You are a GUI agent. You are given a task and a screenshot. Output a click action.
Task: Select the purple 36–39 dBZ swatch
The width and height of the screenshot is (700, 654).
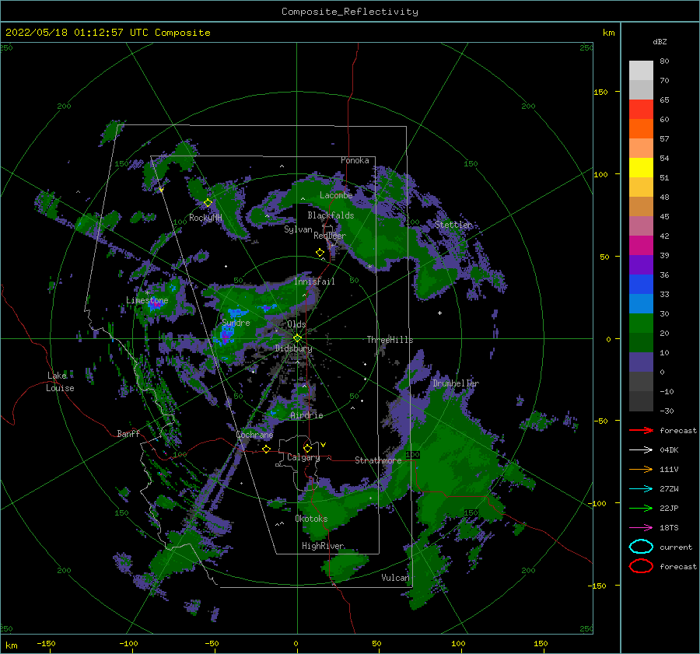pos(641,265)
